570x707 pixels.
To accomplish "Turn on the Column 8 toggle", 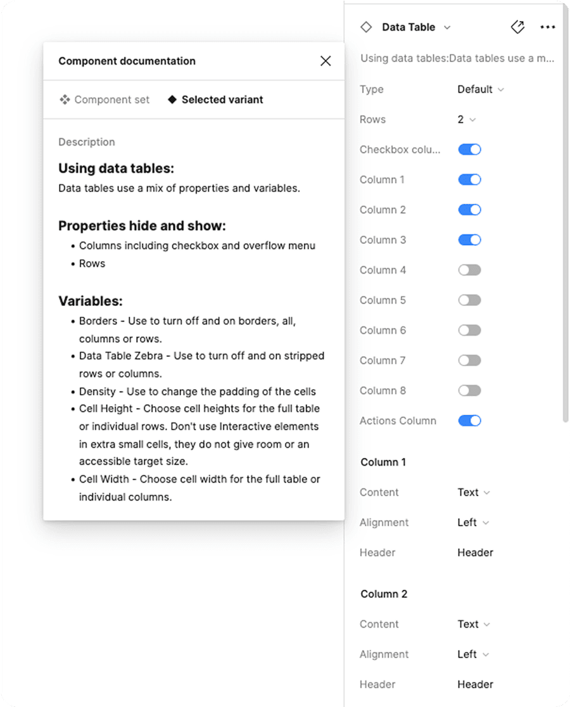I will click(469, 390).
